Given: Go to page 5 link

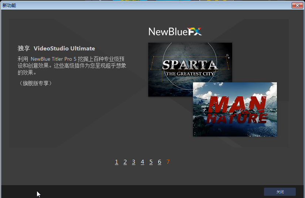Looking at the screenshot, I should (x=151, y=162).
